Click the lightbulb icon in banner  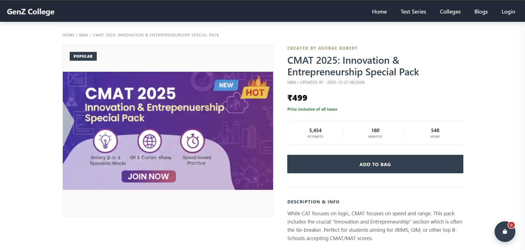[x=105, y=141]
